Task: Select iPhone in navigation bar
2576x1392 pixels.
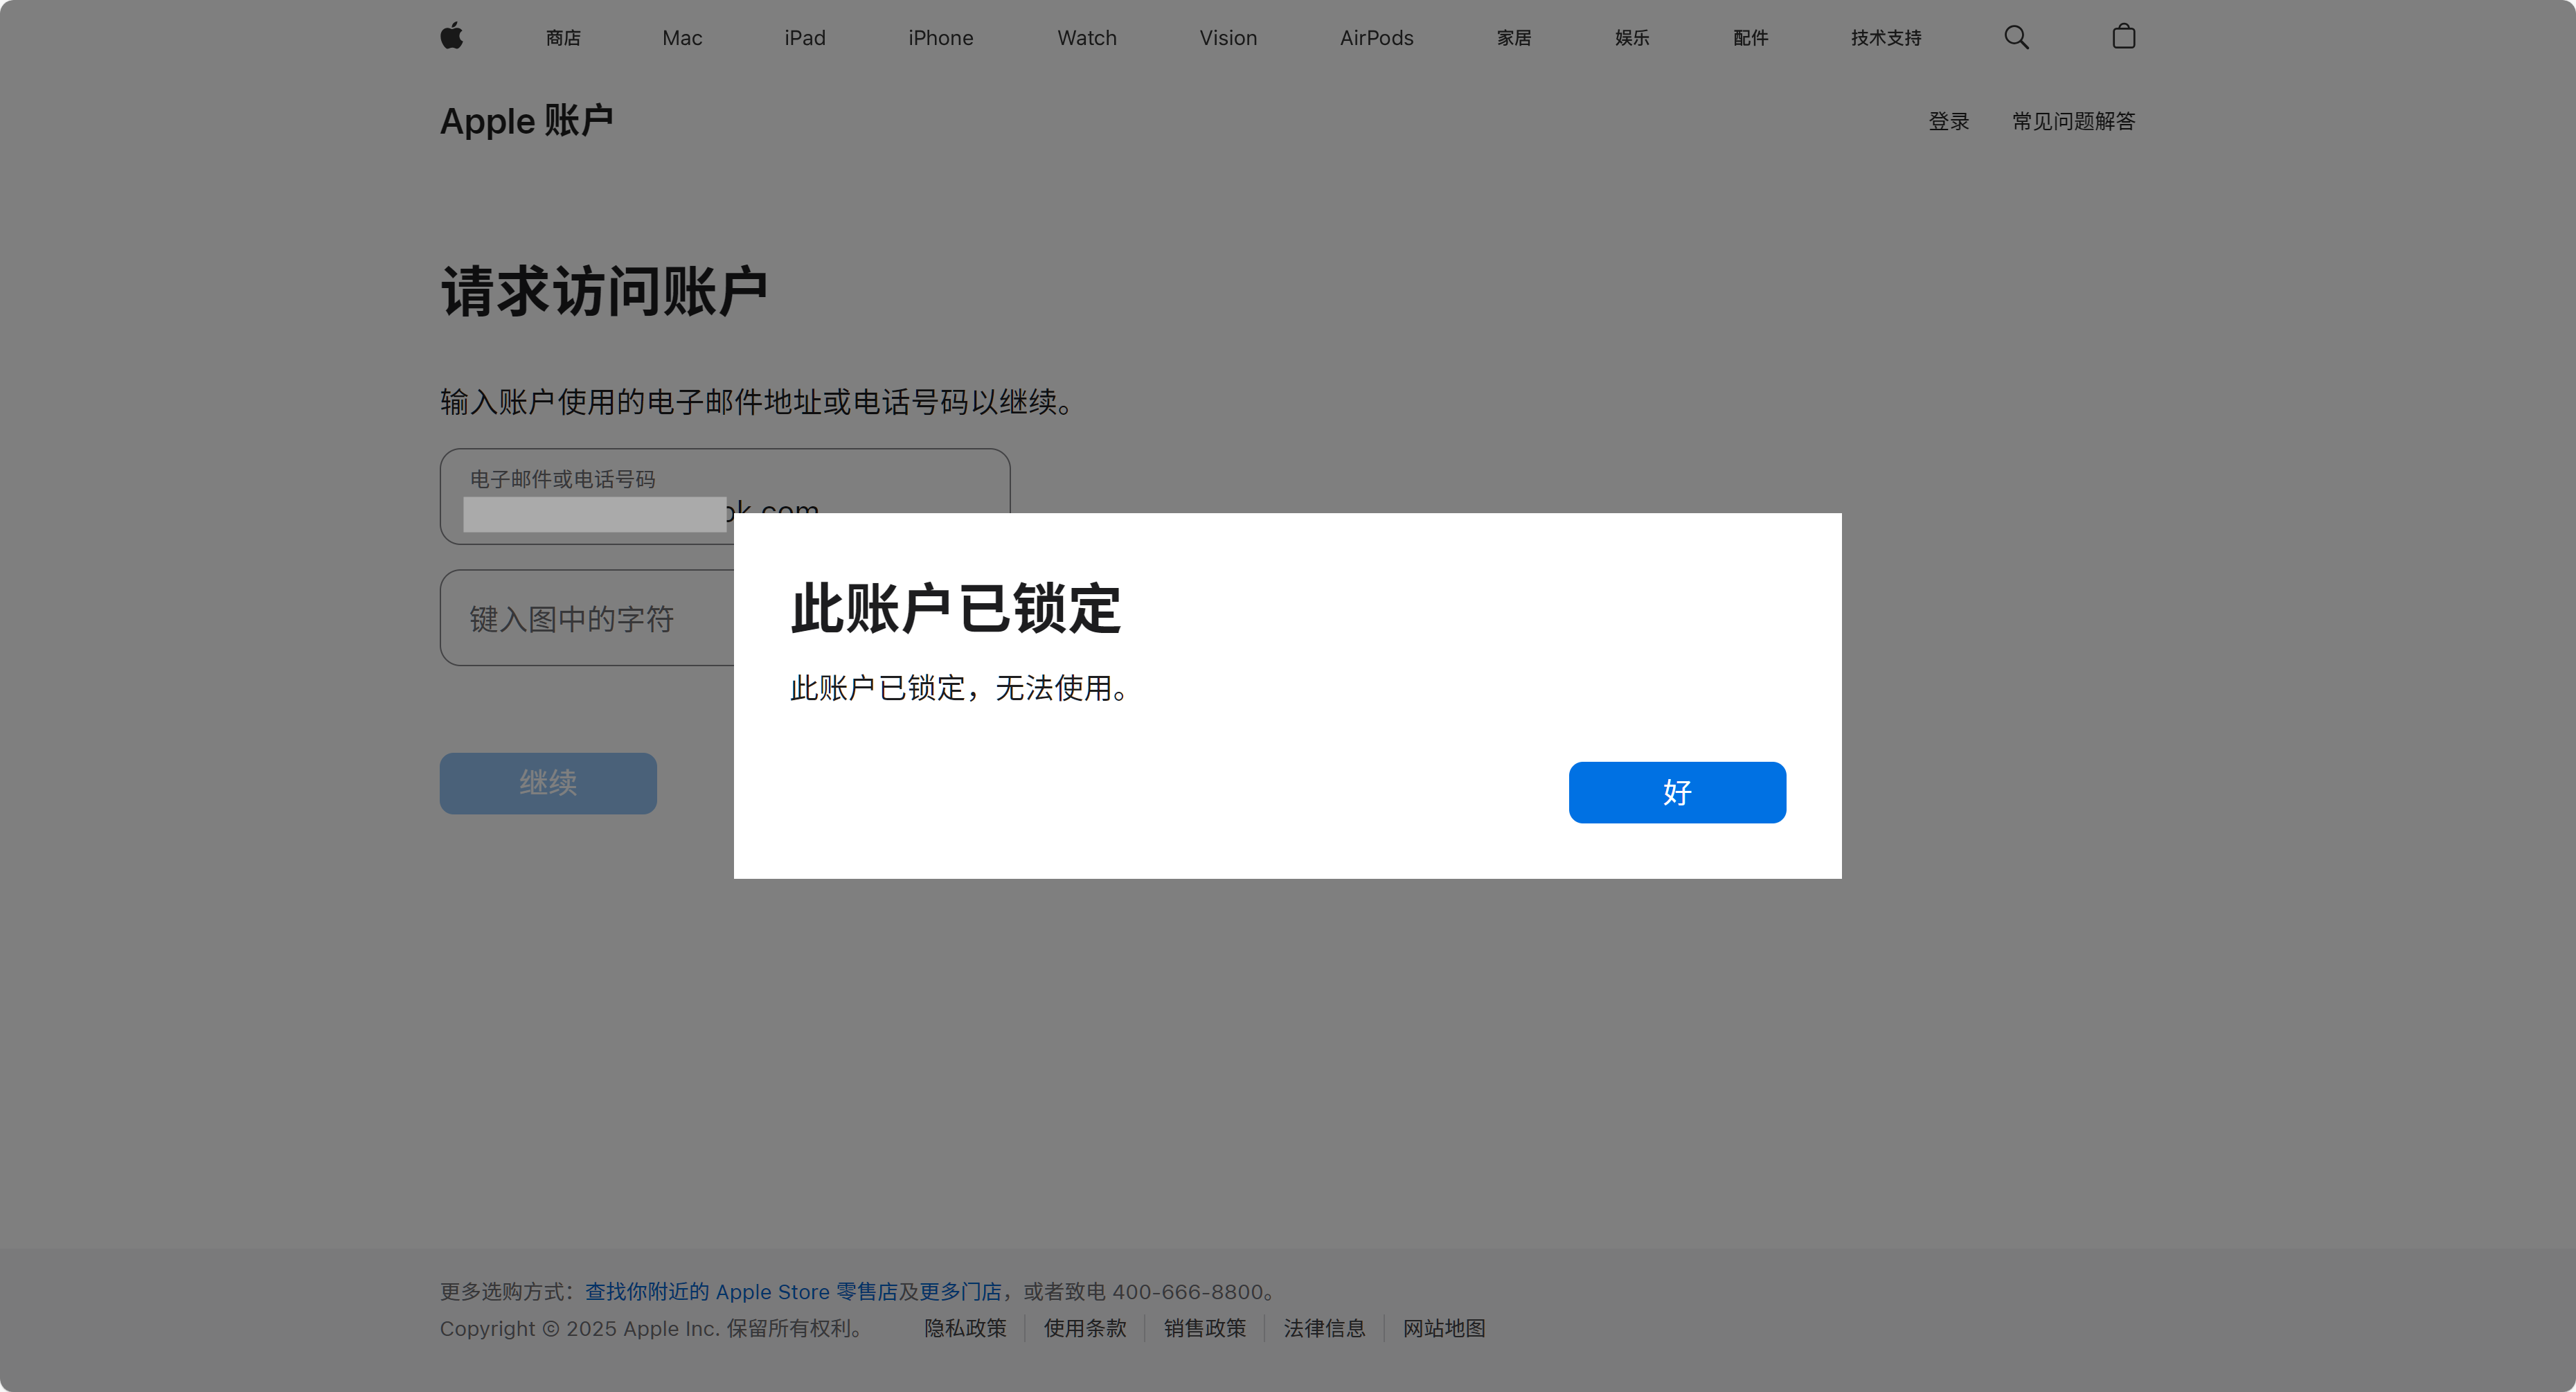Action: 940,38
